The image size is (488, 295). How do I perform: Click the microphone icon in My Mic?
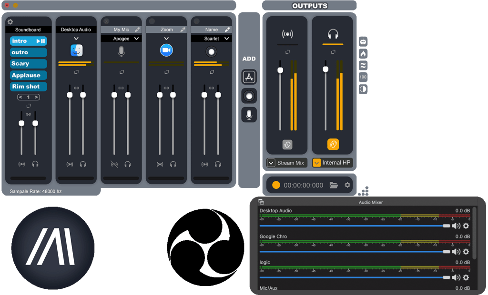click(x=122, y=51)
